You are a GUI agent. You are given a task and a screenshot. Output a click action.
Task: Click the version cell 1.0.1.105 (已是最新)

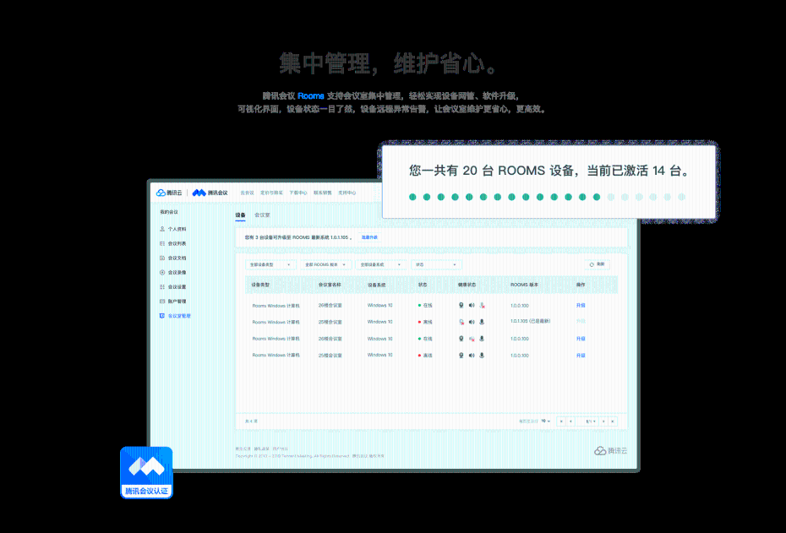point(531,321)
